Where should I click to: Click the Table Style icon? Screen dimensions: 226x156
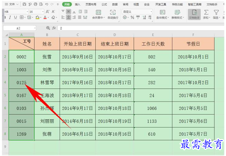178,12
